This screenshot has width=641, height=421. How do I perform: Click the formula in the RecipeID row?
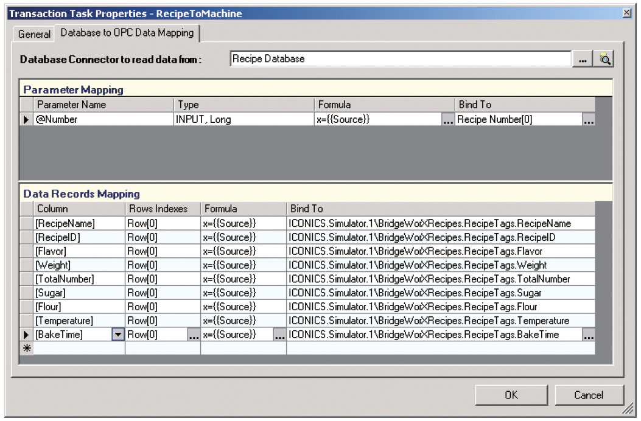tap(243, 237)
